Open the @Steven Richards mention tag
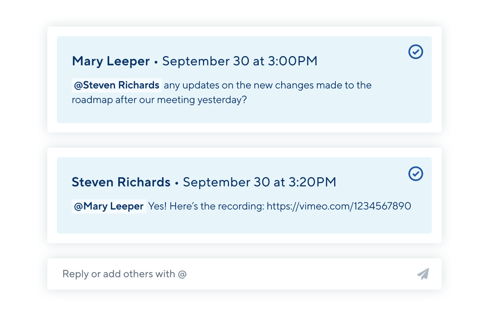This screenshot has height=317, width=489. point(117,85)
